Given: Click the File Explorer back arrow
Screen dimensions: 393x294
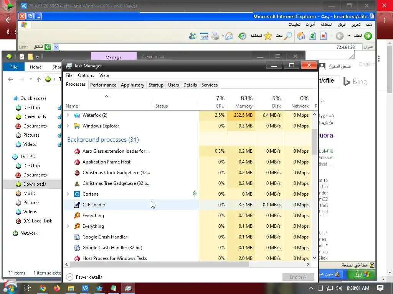Looking at the screenshot, I should [10, 79].
